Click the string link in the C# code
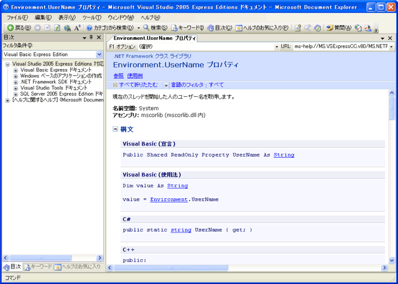The height and width of the screenshot is (284, 398). click(181, 230)
